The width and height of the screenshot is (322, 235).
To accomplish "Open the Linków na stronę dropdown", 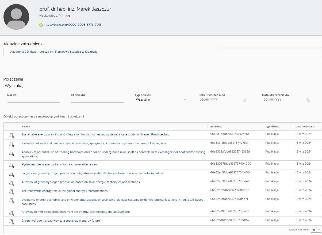I will click(x=316, y=230).
